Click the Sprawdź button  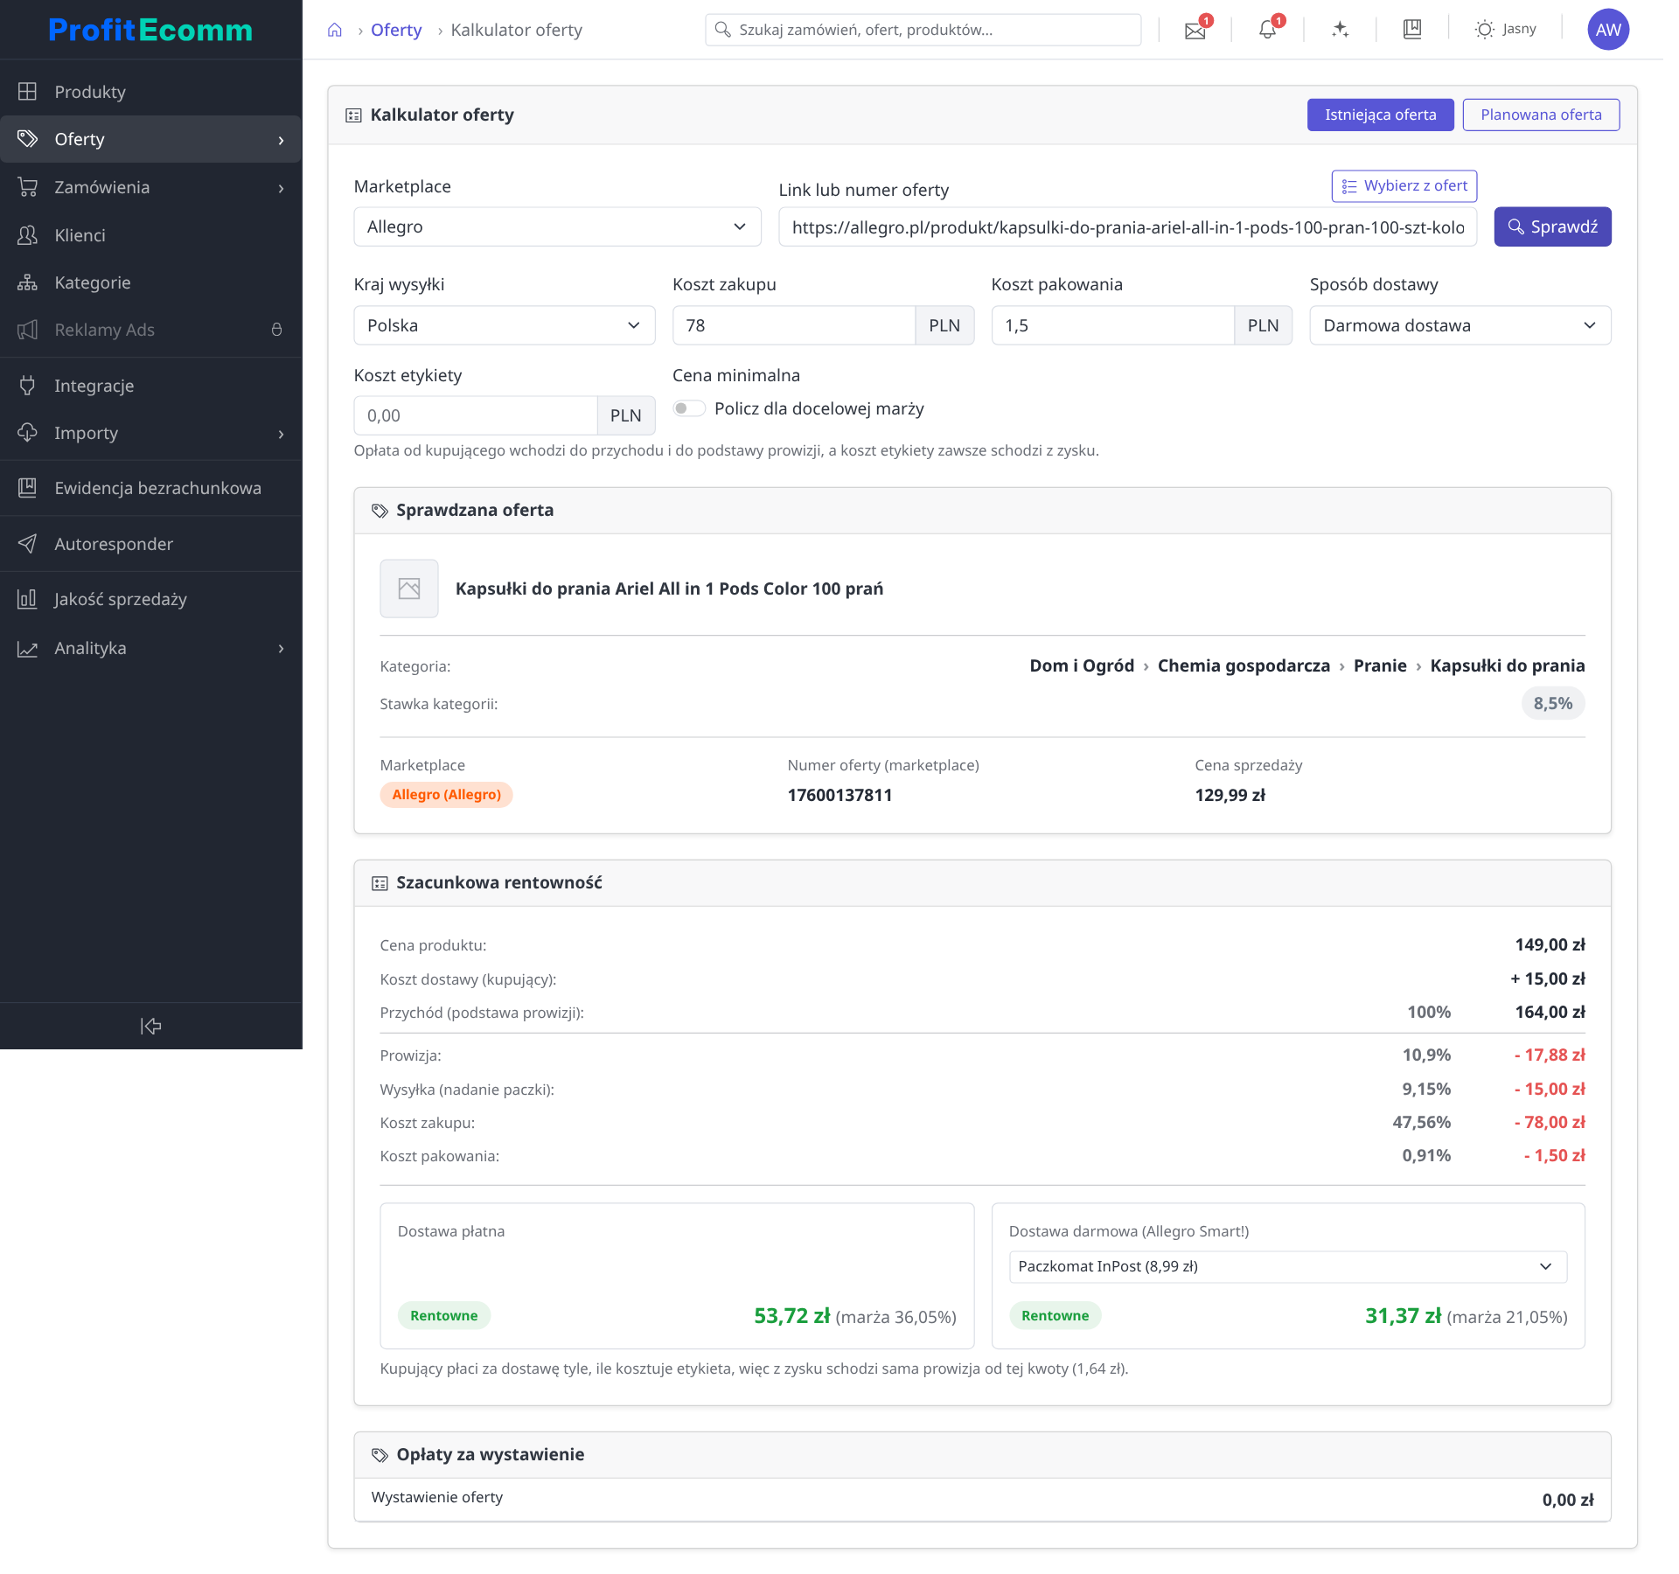click(1552, 226)
